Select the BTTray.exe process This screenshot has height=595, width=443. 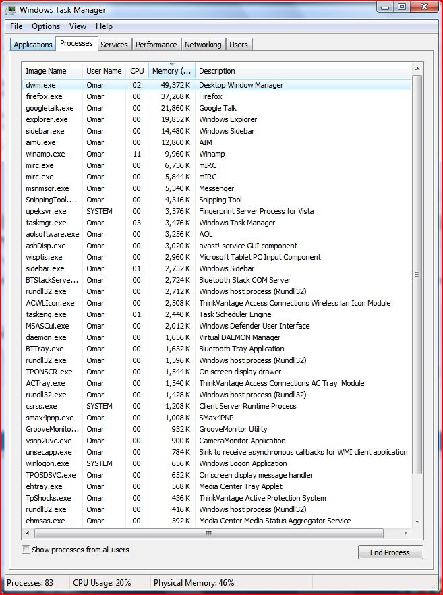point(216,349)
